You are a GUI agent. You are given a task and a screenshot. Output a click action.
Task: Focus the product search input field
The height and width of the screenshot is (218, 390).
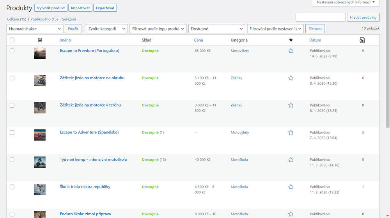click(321, 18)
